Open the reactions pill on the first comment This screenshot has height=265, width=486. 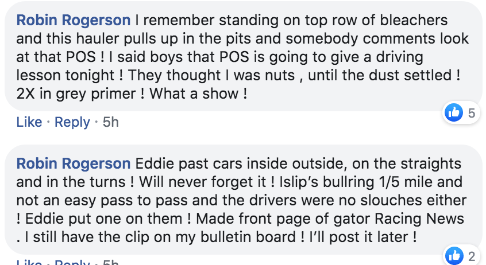(461, 112)
